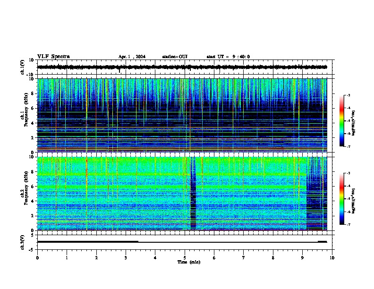Click the "6" kHz tick on ch.2 spectrogram axis
This screenshot has height=289, width=374.
(33, 187)
